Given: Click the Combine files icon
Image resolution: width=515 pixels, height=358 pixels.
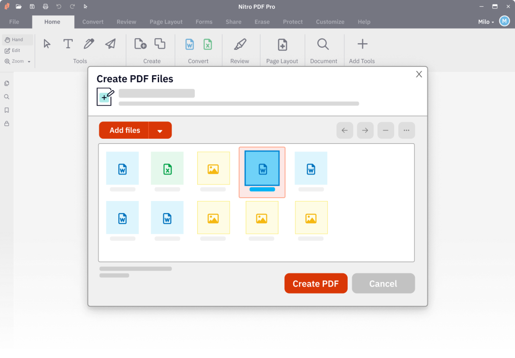Looking at the screenshot, I should [x=160, y=44].
